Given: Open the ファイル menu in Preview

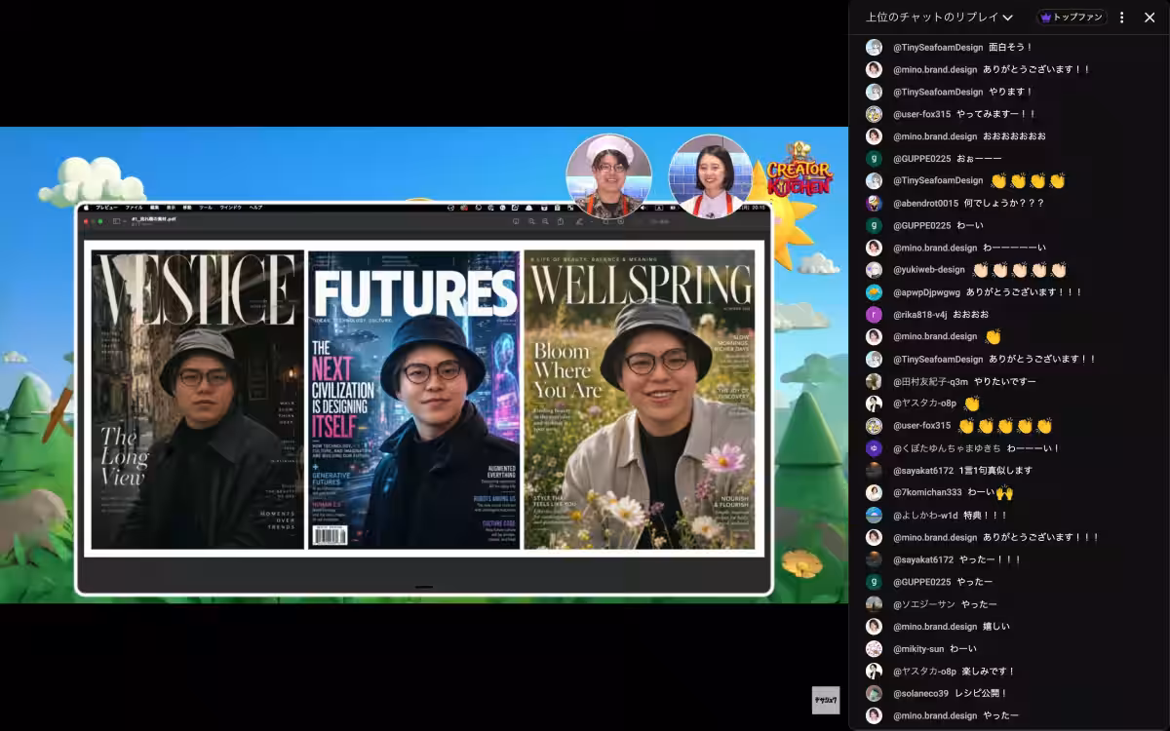Looking at the screenshot, I should point(133,208).
